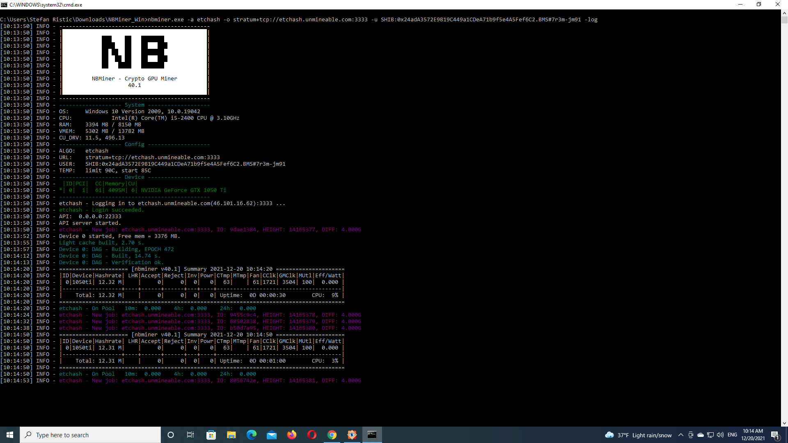788x443 pixels.
Task: Select the File Explorer icon in taskbar
Action: (231, 434)
